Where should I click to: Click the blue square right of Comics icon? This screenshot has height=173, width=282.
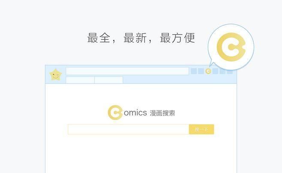click(215, 71)
